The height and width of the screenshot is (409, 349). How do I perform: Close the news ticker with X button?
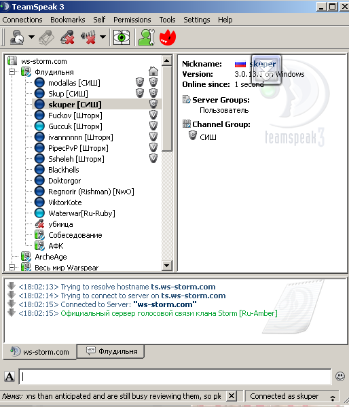click(x=232, y=396)
